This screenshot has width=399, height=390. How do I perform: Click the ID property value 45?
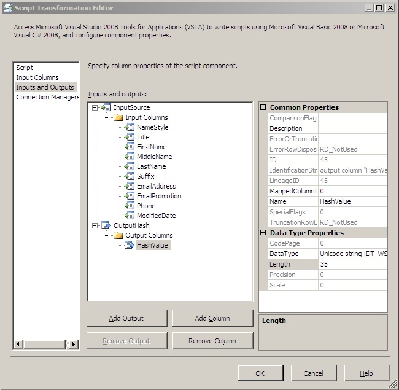(x=353, y=160)
